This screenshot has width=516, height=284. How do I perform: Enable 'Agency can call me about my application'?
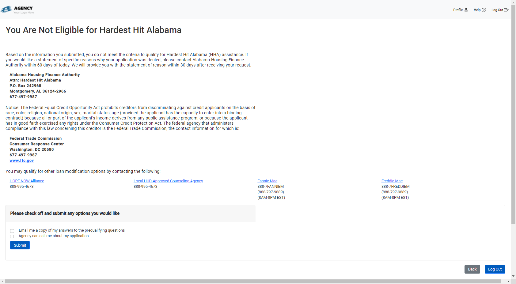pos(12,236)
